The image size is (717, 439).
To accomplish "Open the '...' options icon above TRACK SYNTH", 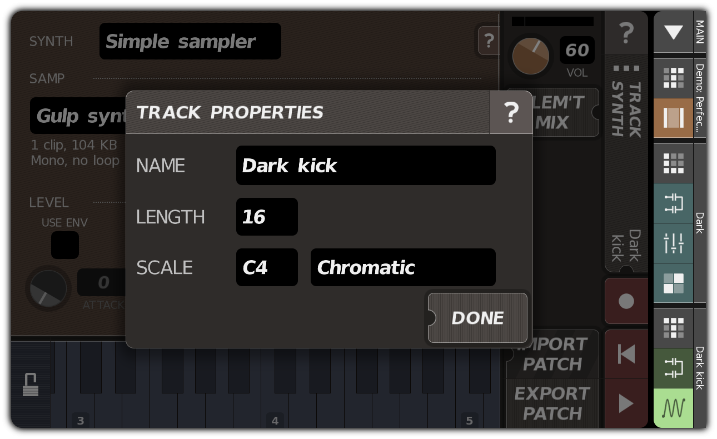I will click(626, 69).
